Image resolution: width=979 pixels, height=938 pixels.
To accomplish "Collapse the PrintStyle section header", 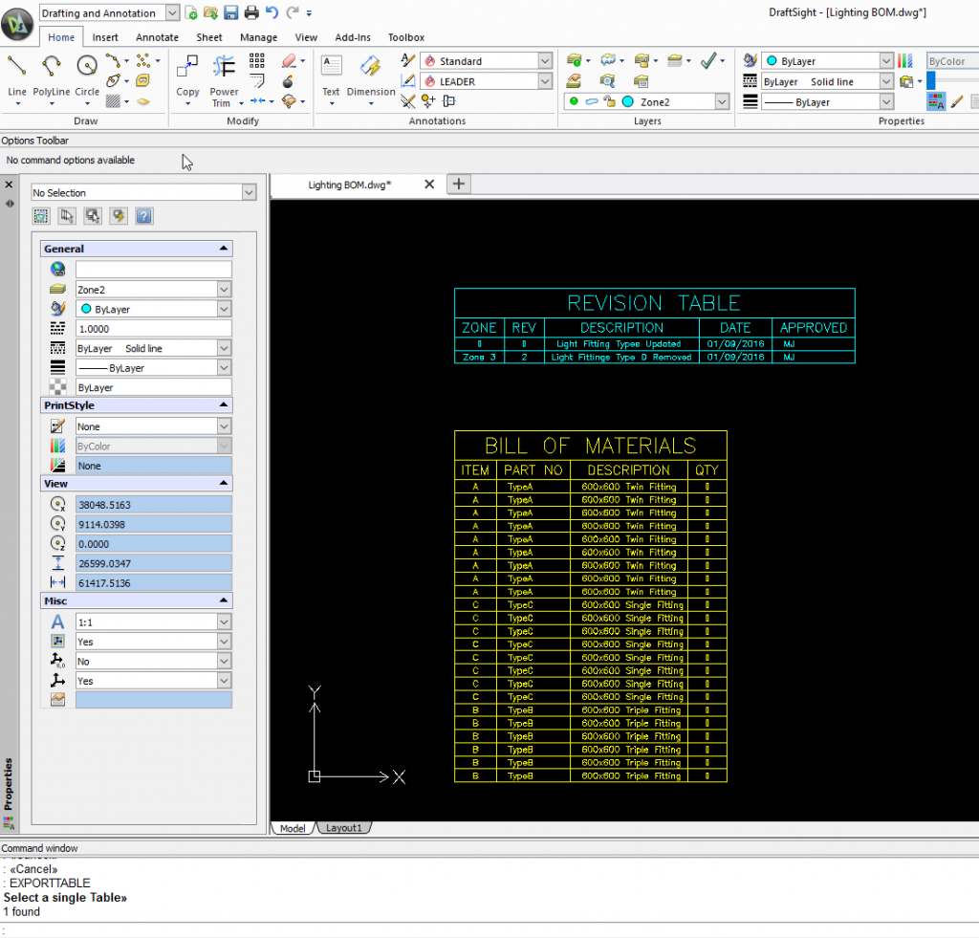I will click(x=223, y=404).
